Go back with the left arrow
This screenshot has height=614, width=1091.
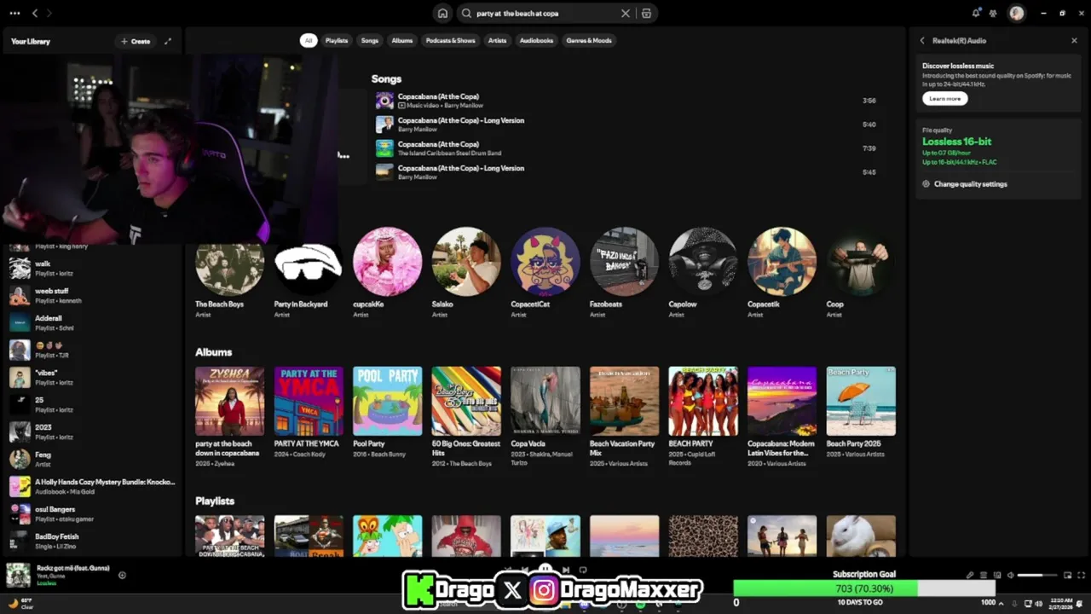[35, 13]
